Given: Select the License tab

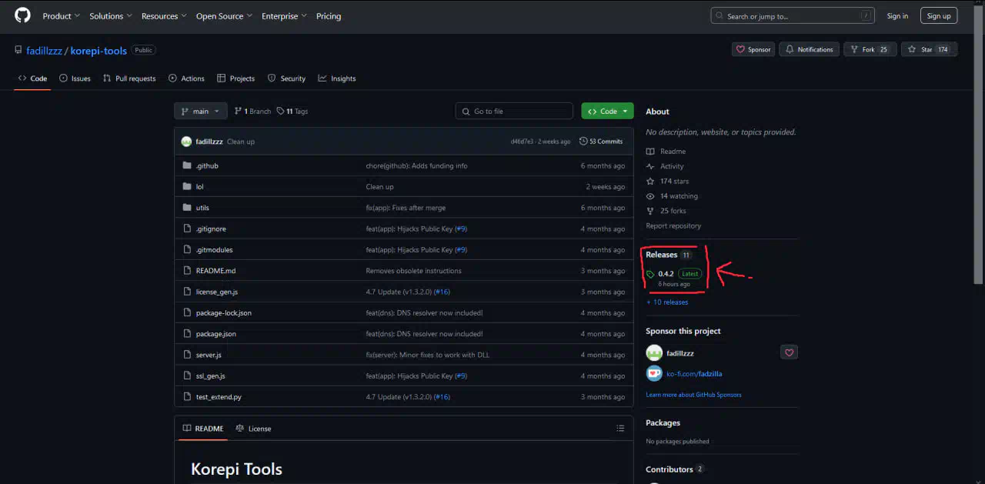Looking at the screenshot, I should coord(253,429).
